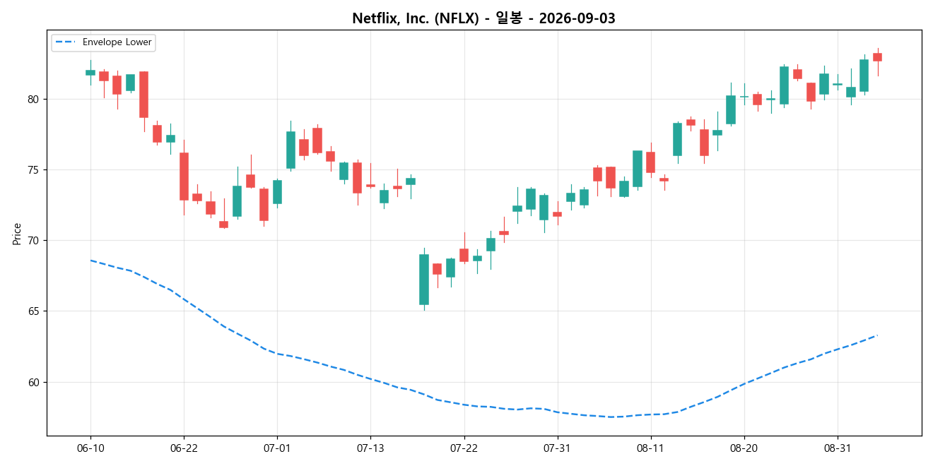
Task: Click the 07-01 x-axis date label
Action: (277, 448)
